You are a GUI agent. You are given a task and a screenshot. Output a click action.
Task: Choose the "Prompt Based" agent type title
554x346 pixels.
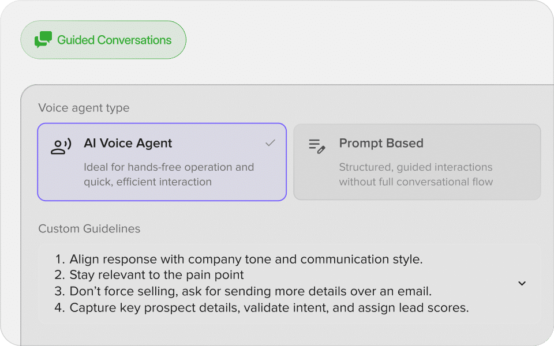[x=381, y=143]
